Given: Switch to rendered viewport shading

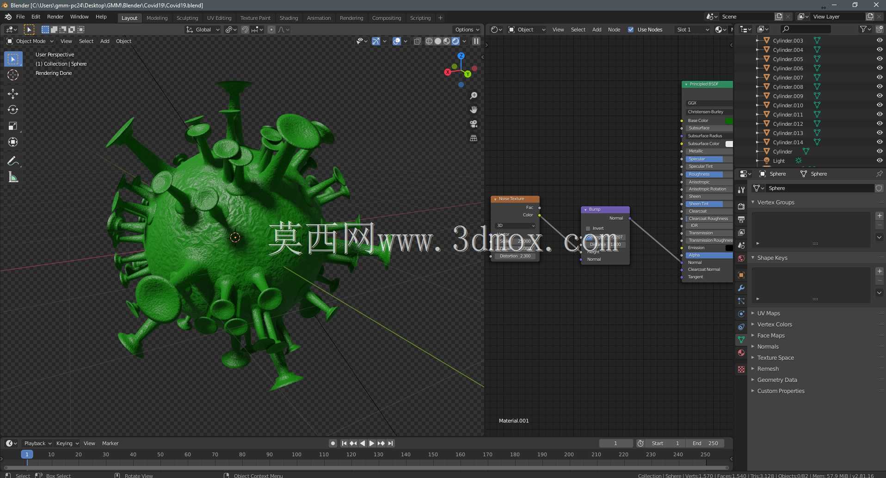Looking at the screenshot, I should click(x=455, y=41).
